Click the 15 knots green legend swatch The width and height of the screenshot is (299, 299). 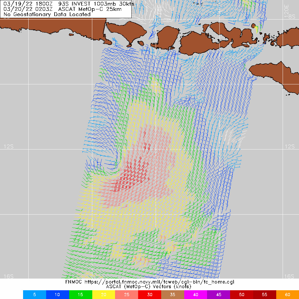(x=81, y=295)
